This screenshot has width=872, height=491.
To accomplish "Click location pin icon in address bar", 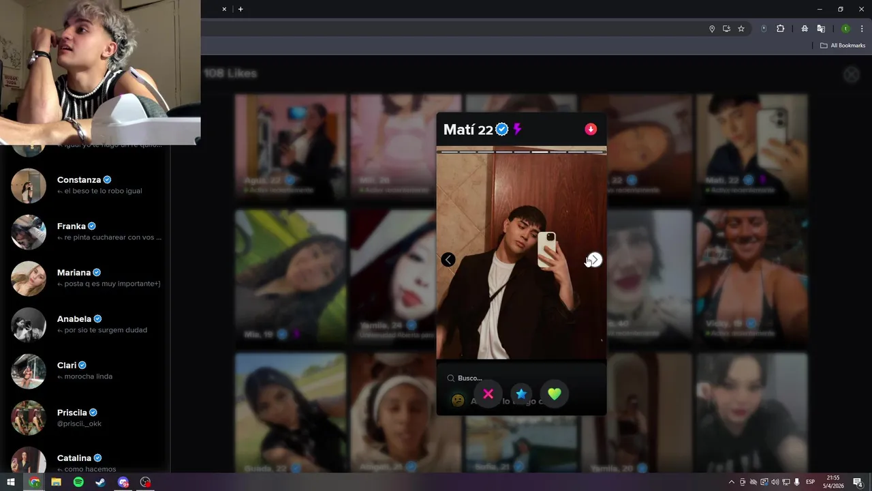I will click(712, 29).
